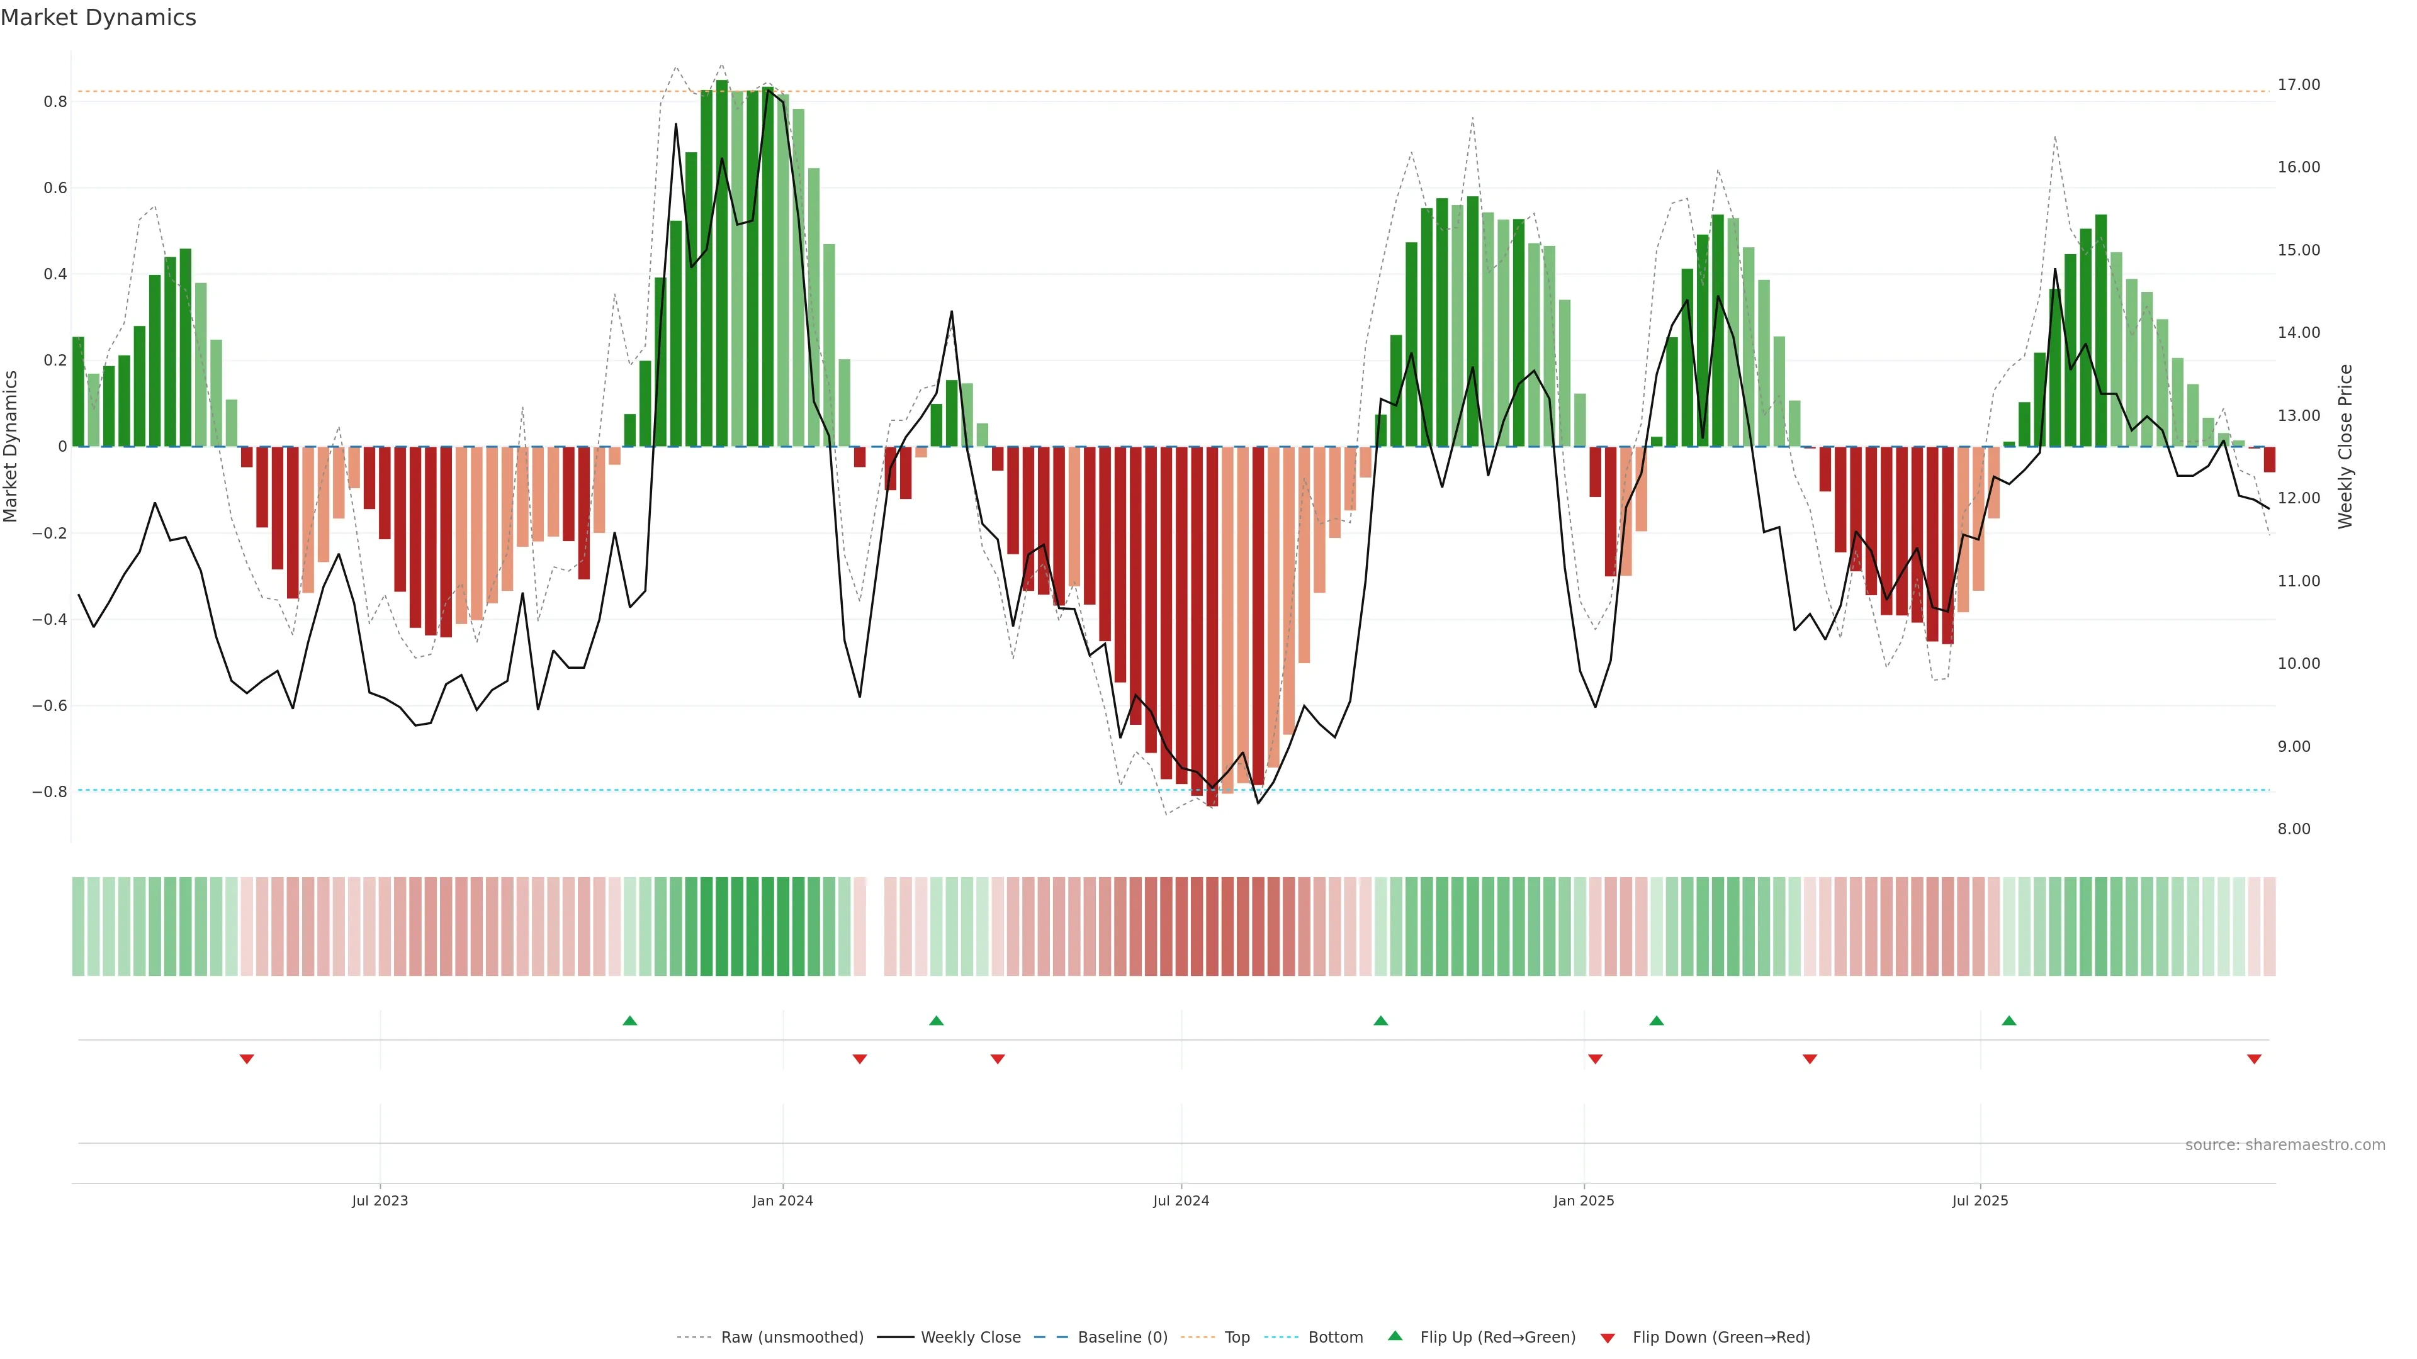2417x1359 pixels.
Task: Click the rightmost red flip-down triangle marker
Action: click(2254, 1059)
